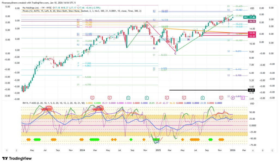Click the leftmost red E earnings marker
The height and width of the screenshot is (164, 279).
pos(92,98)
